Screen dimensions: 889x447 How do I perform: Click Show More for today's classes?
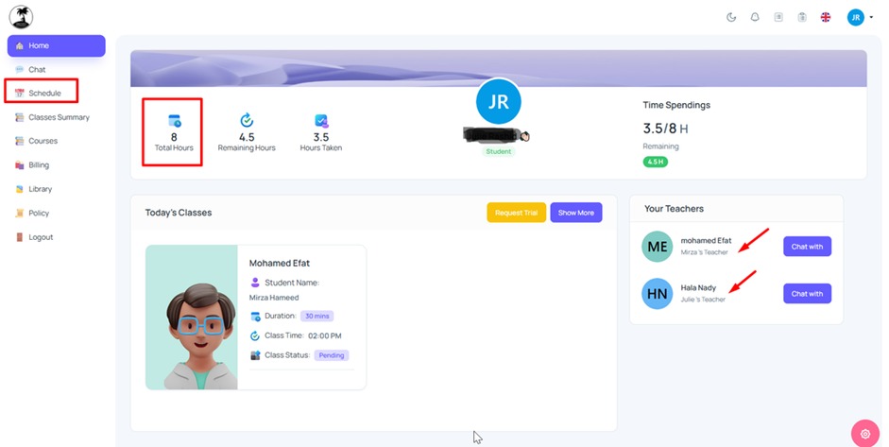[576, 213]
